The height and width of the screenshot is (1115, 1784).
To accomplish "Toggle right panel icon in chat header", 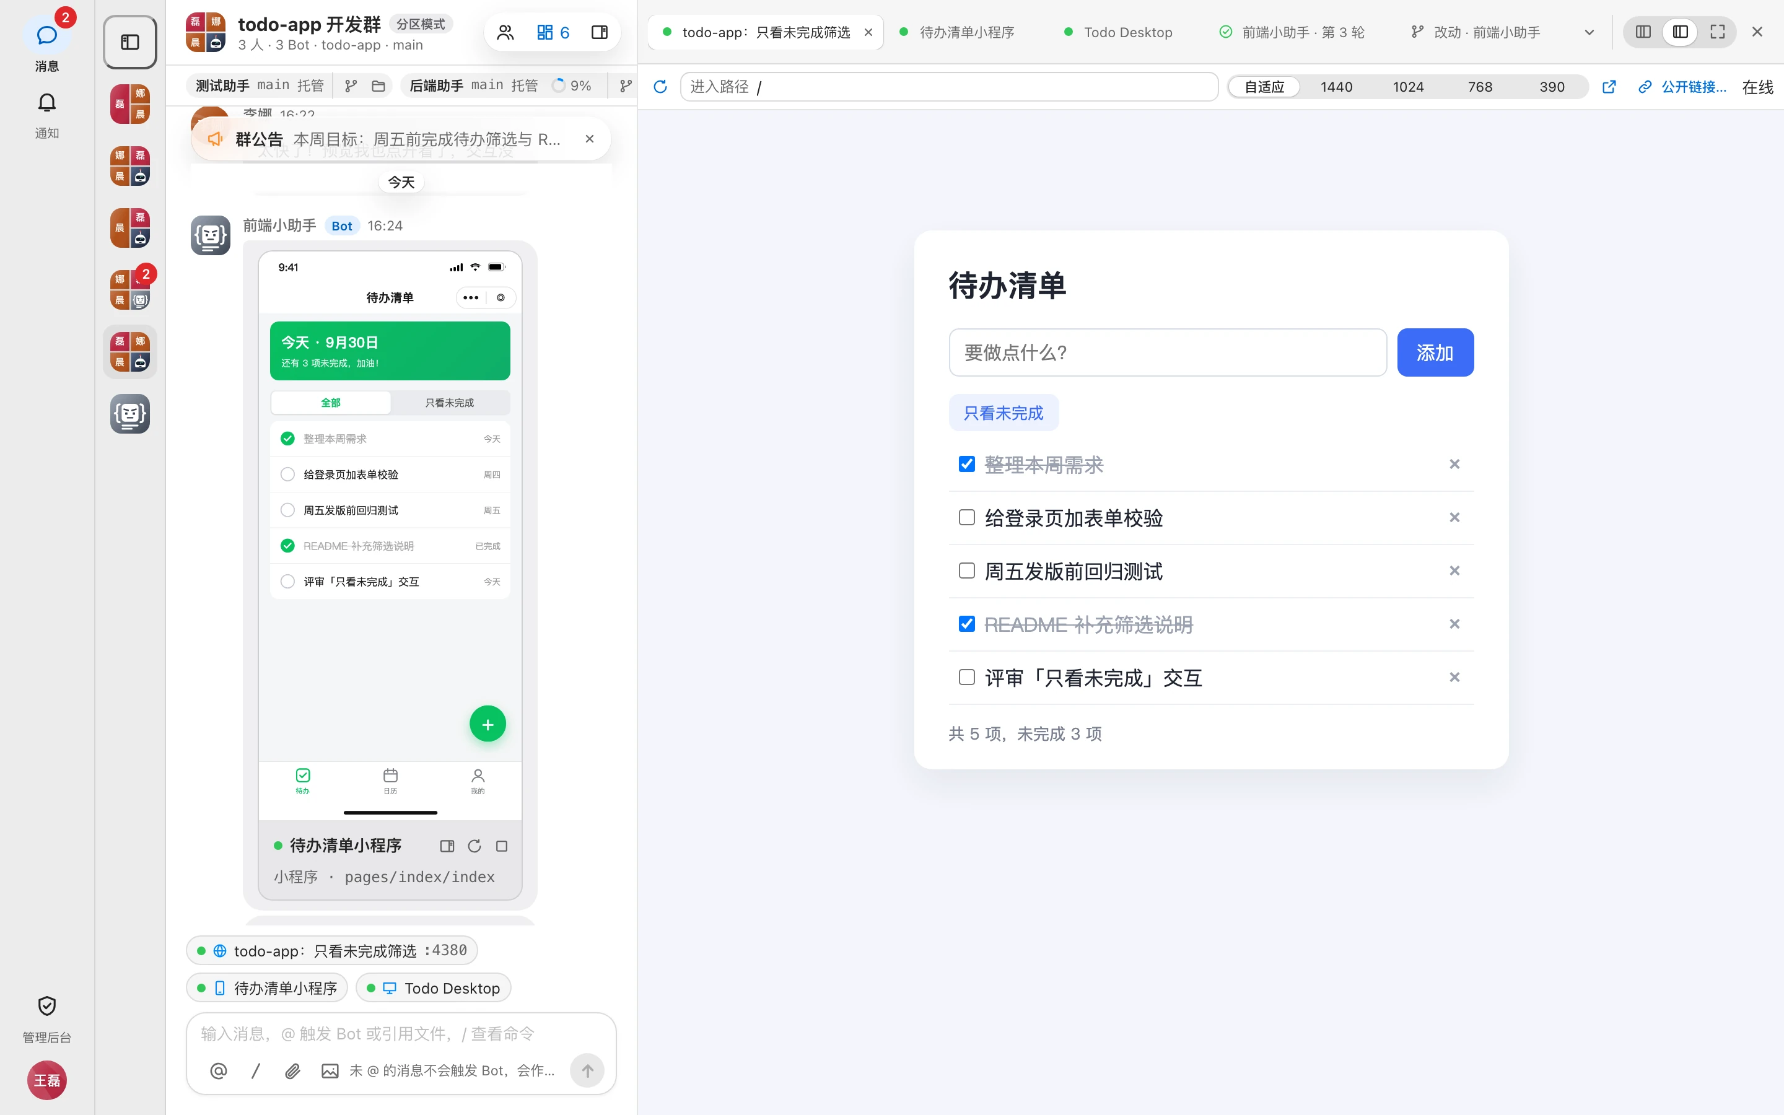I will click(600, 32).
